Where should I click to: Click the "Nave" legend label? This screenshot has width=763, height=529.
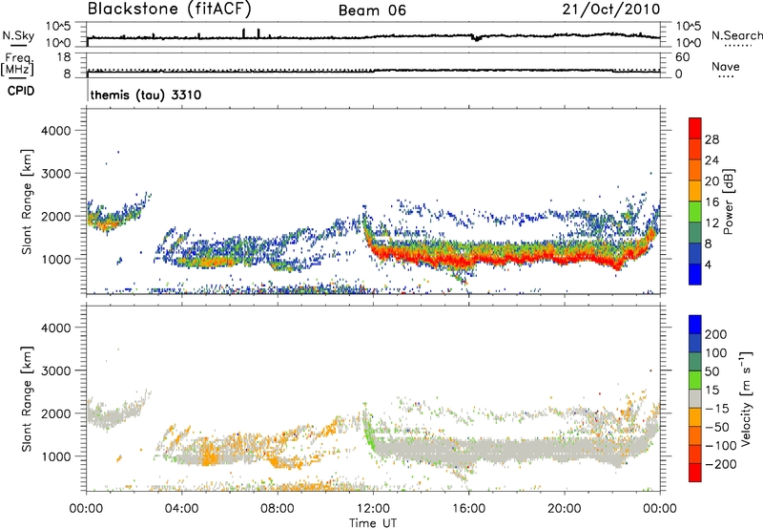click(726, 66)
